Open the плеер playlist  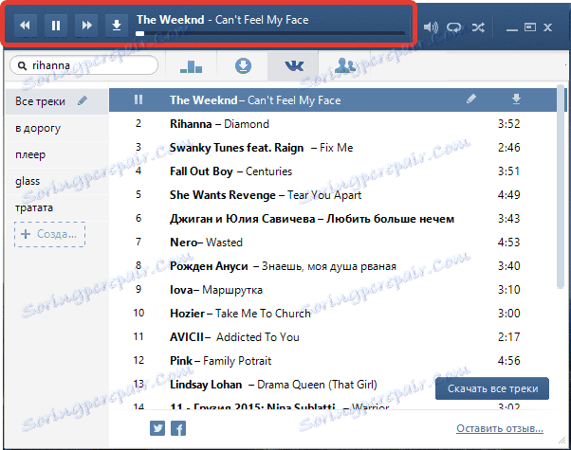point(57,154)
